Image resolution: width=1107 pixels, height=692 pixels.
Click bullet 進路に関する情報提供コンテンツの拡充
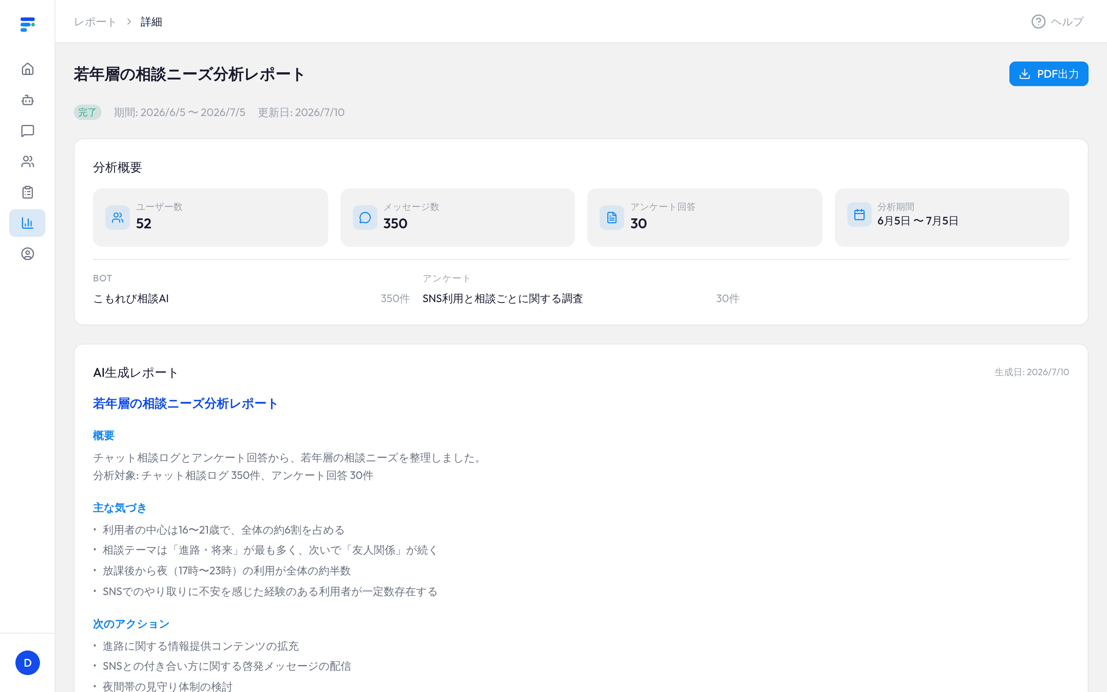tap(200, 646)
